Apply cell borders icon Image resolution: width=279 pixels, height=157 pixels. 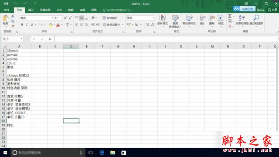point(41,25)
